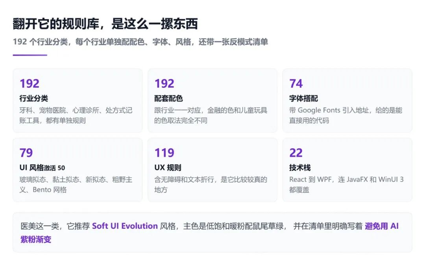425x267 pixels.
Task: Click the subtitle starting with 192 个行业分类
Action: (x=140, y=42)
